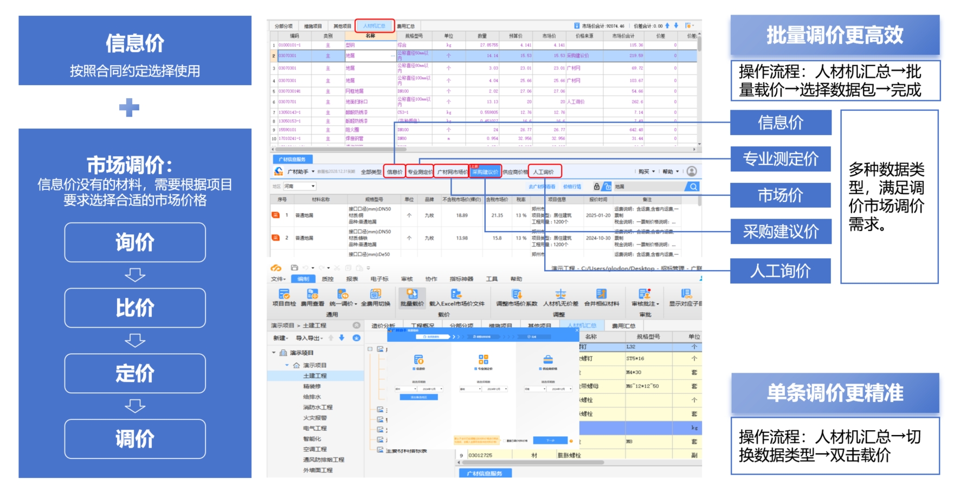Toggle the 专业测定价 checkbox in dialog
This screenshot has width=960, height=491.
(x=476, y=369)
